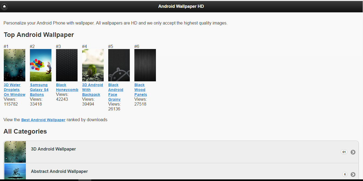The width and height of the screenshot is (363, 181).
Task: Follow the Black Wood Panels link
Action: coord(141,90)
